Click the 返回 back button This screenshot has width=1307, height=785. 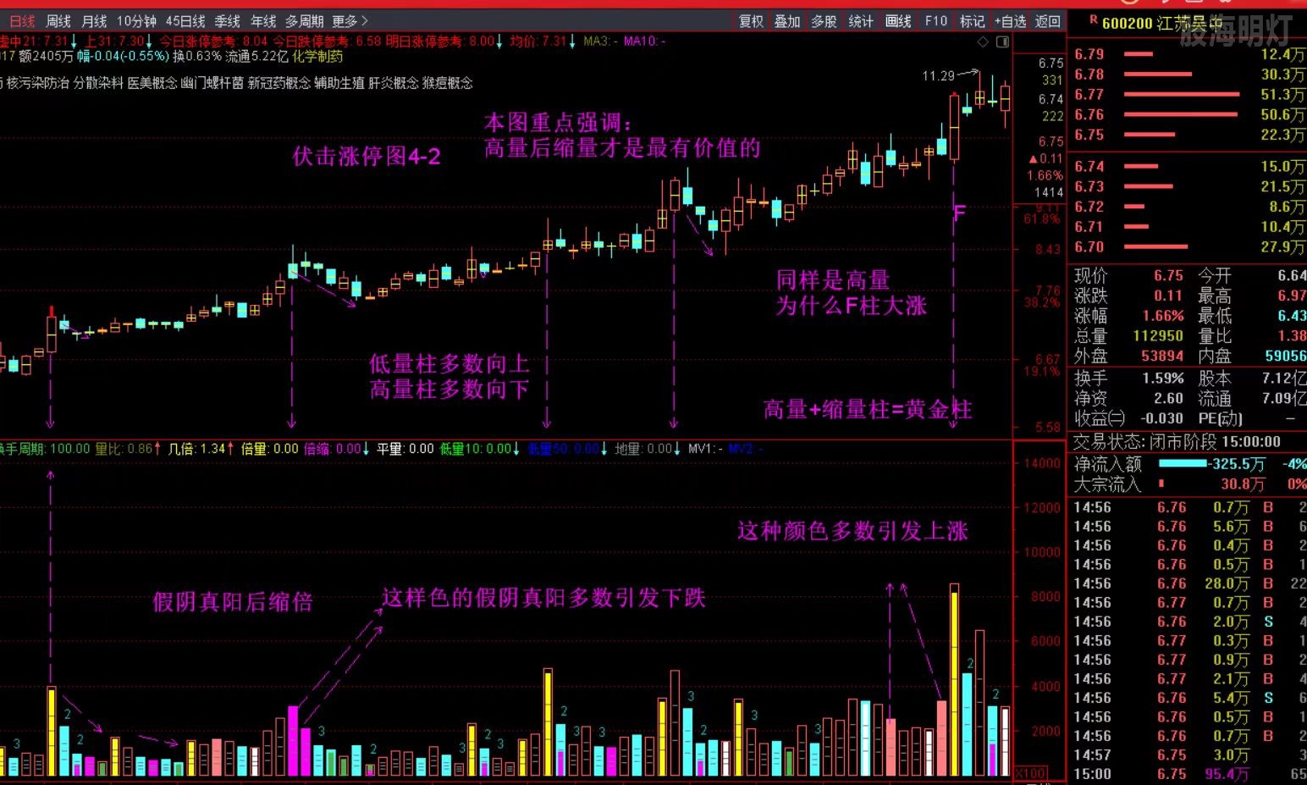click(1048, 21)
